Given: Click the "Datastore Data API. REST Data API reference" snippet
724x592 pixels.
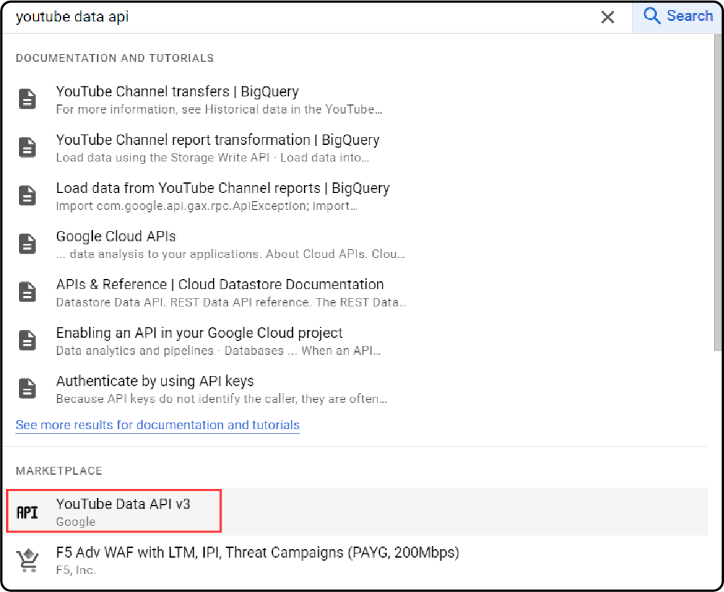Looking at the screenshot, I should (x=231, y=302).
